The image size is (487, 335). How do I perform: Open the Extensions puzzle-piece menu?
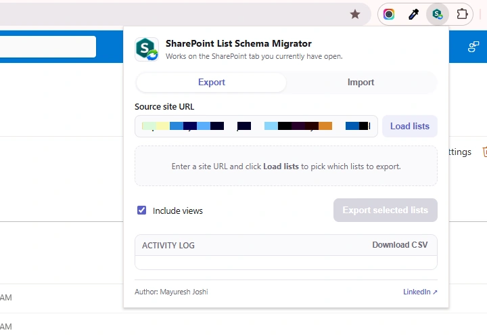[462, 14]
